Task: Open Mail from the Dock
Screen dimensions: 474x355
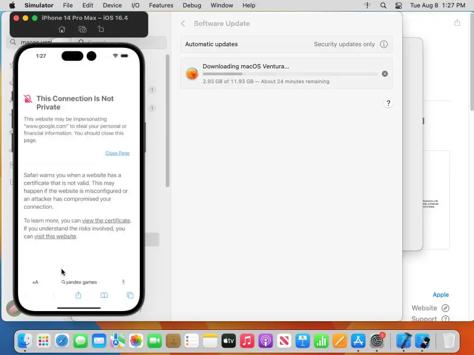Action: (99, 341)
